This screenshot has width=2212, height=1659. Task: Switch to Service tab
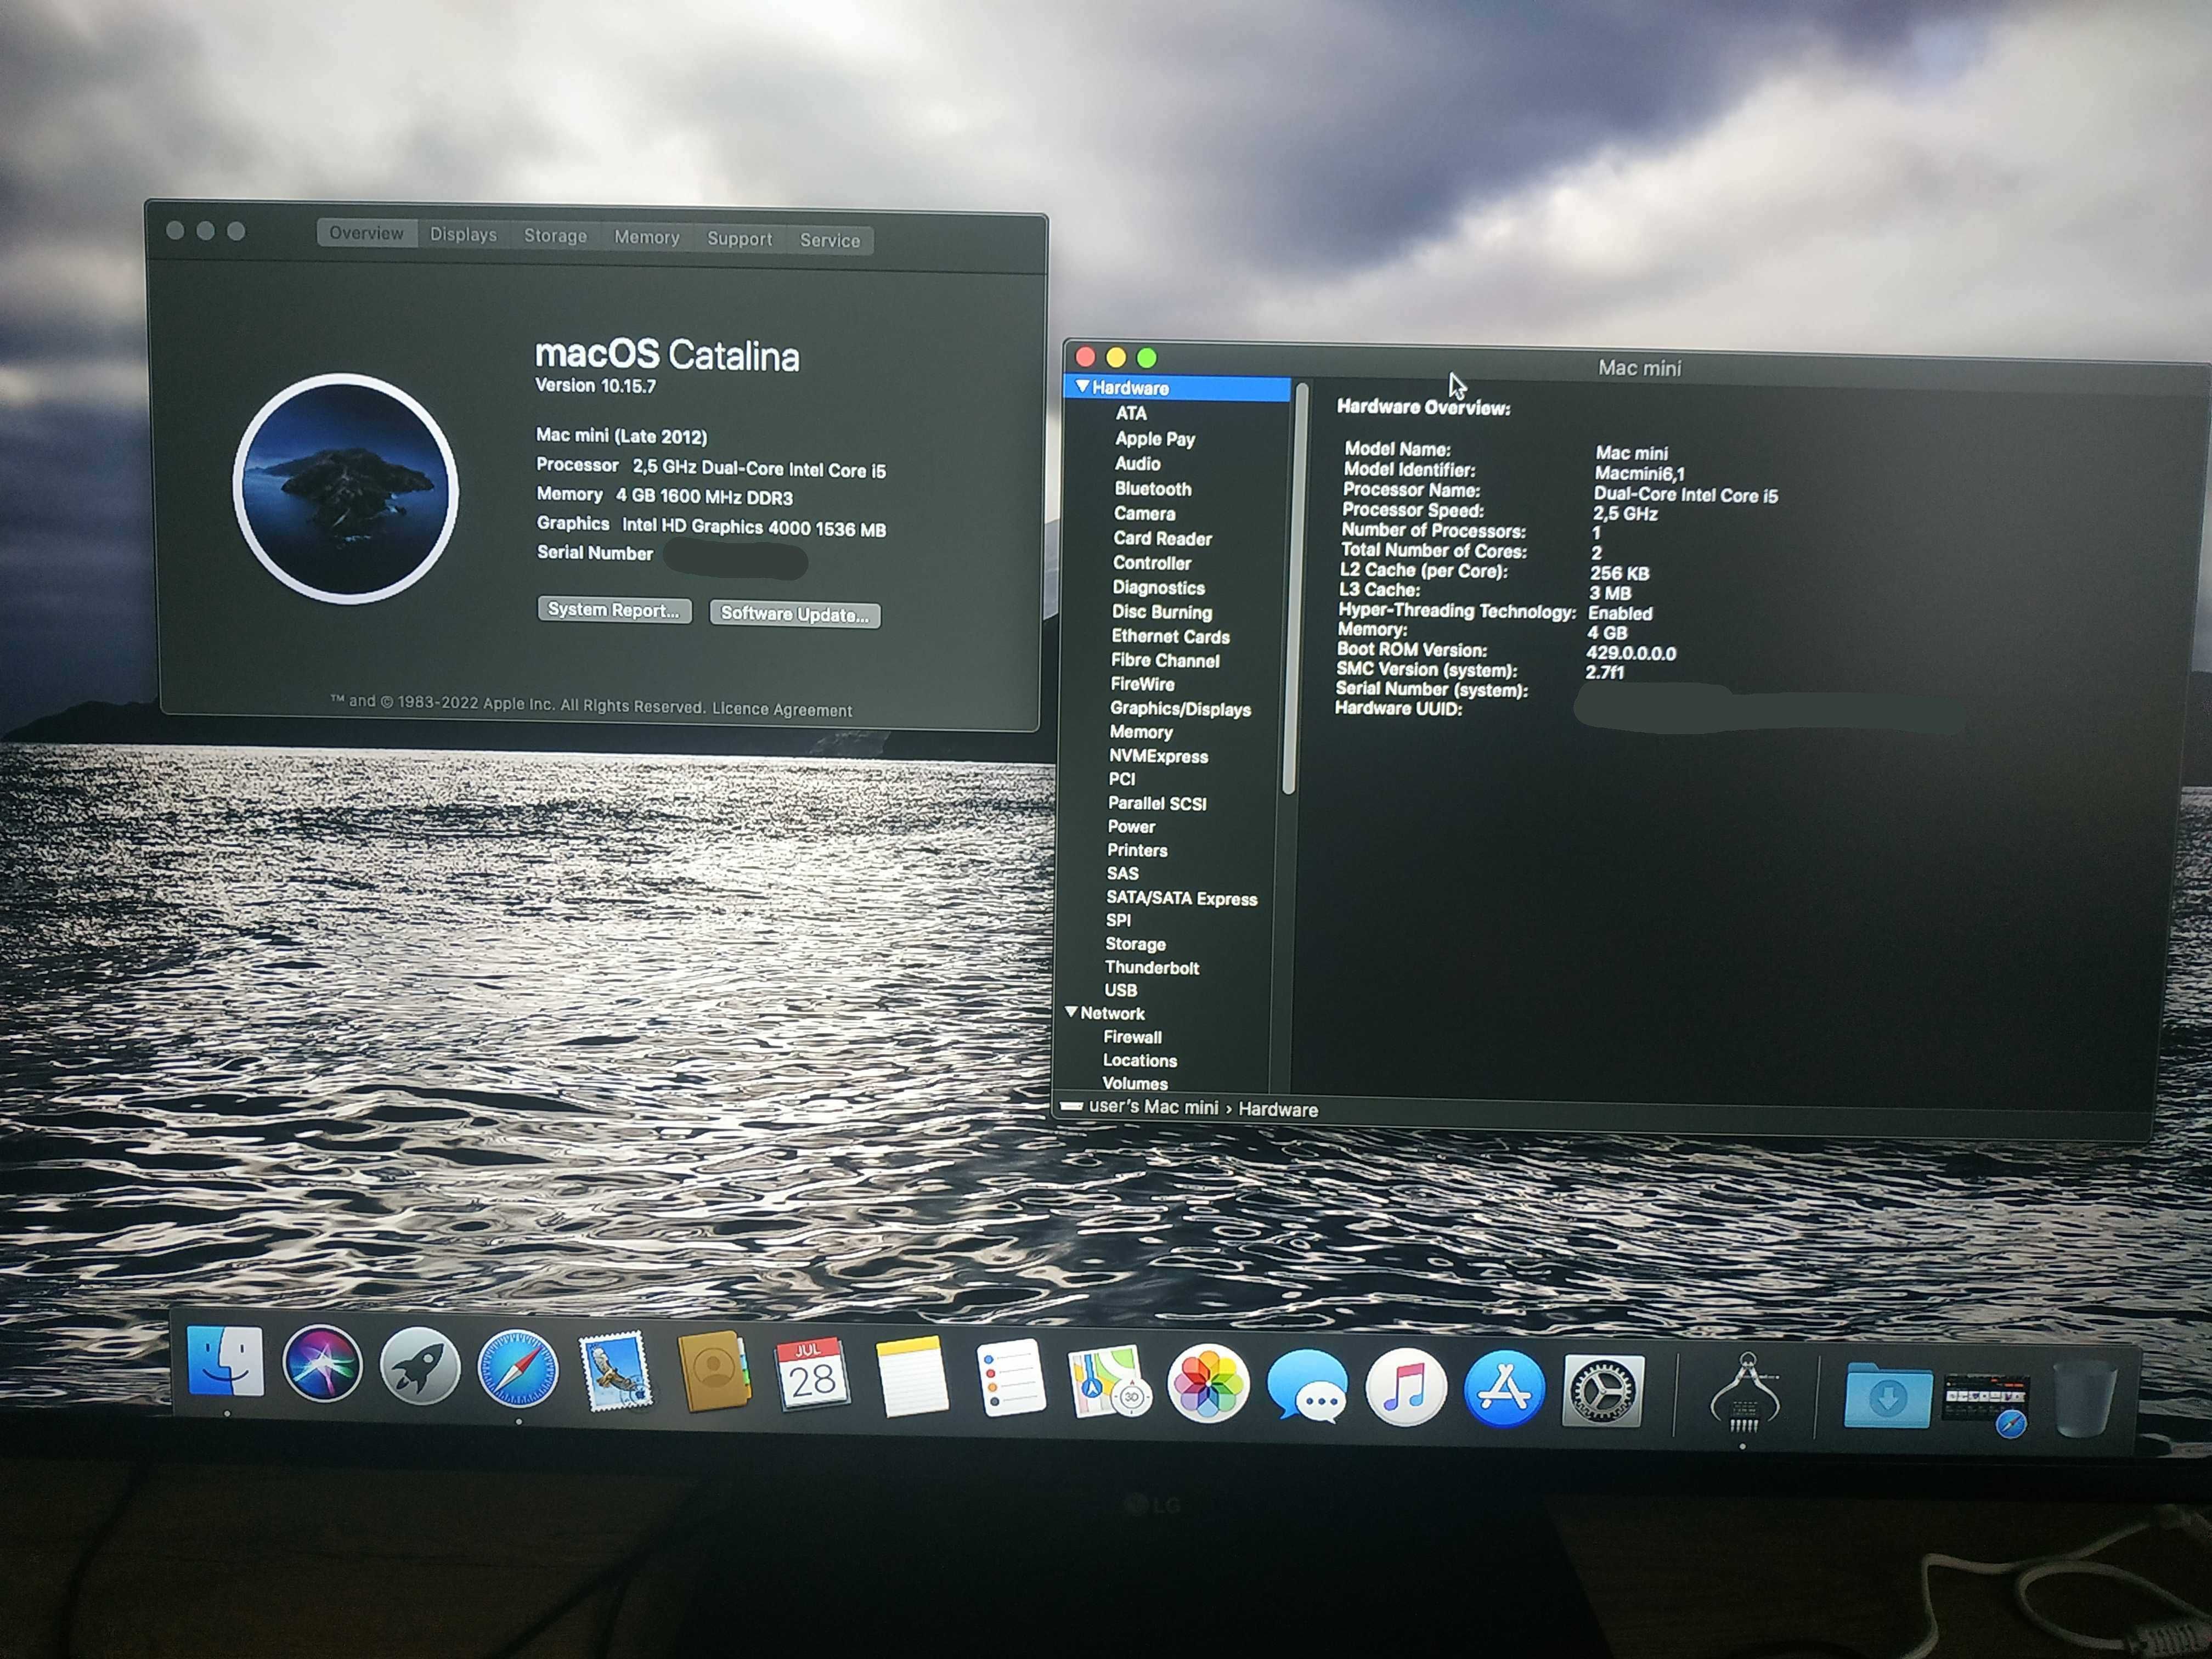pos(829,240)
